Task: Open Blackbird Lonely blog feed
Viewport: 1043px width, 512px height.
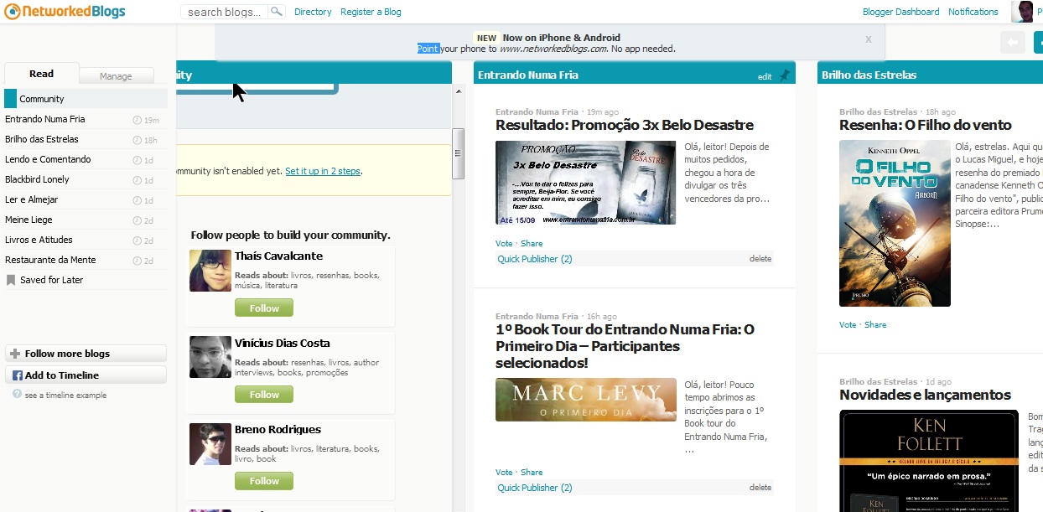Action: pyautogui.click(x=86, y=179)
